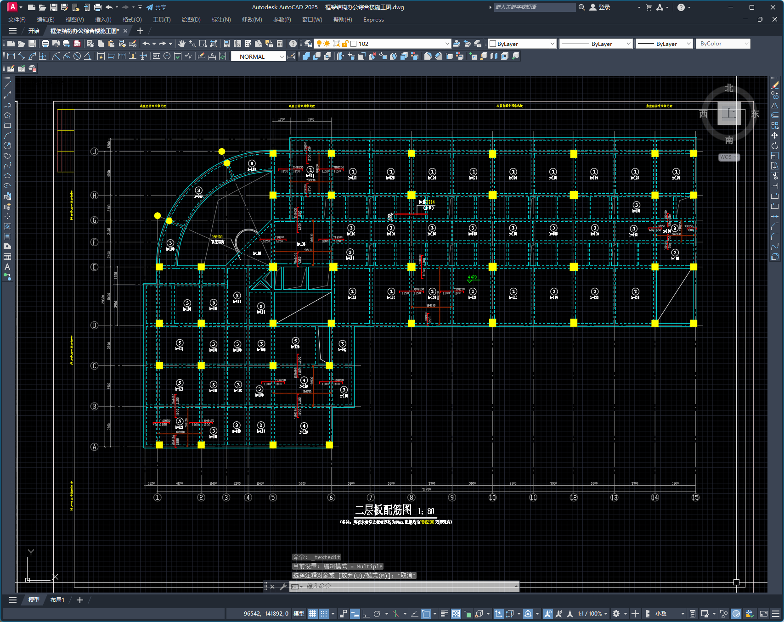Toggle Clean Screen in status bar
The width and height of the screenshot is (784, 622).
764,614
